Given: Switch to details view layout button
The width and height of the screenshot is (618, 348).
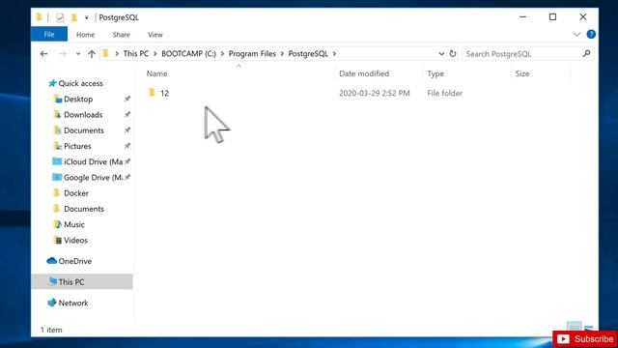Looking at the screenshot, I should tap(574, 327).
